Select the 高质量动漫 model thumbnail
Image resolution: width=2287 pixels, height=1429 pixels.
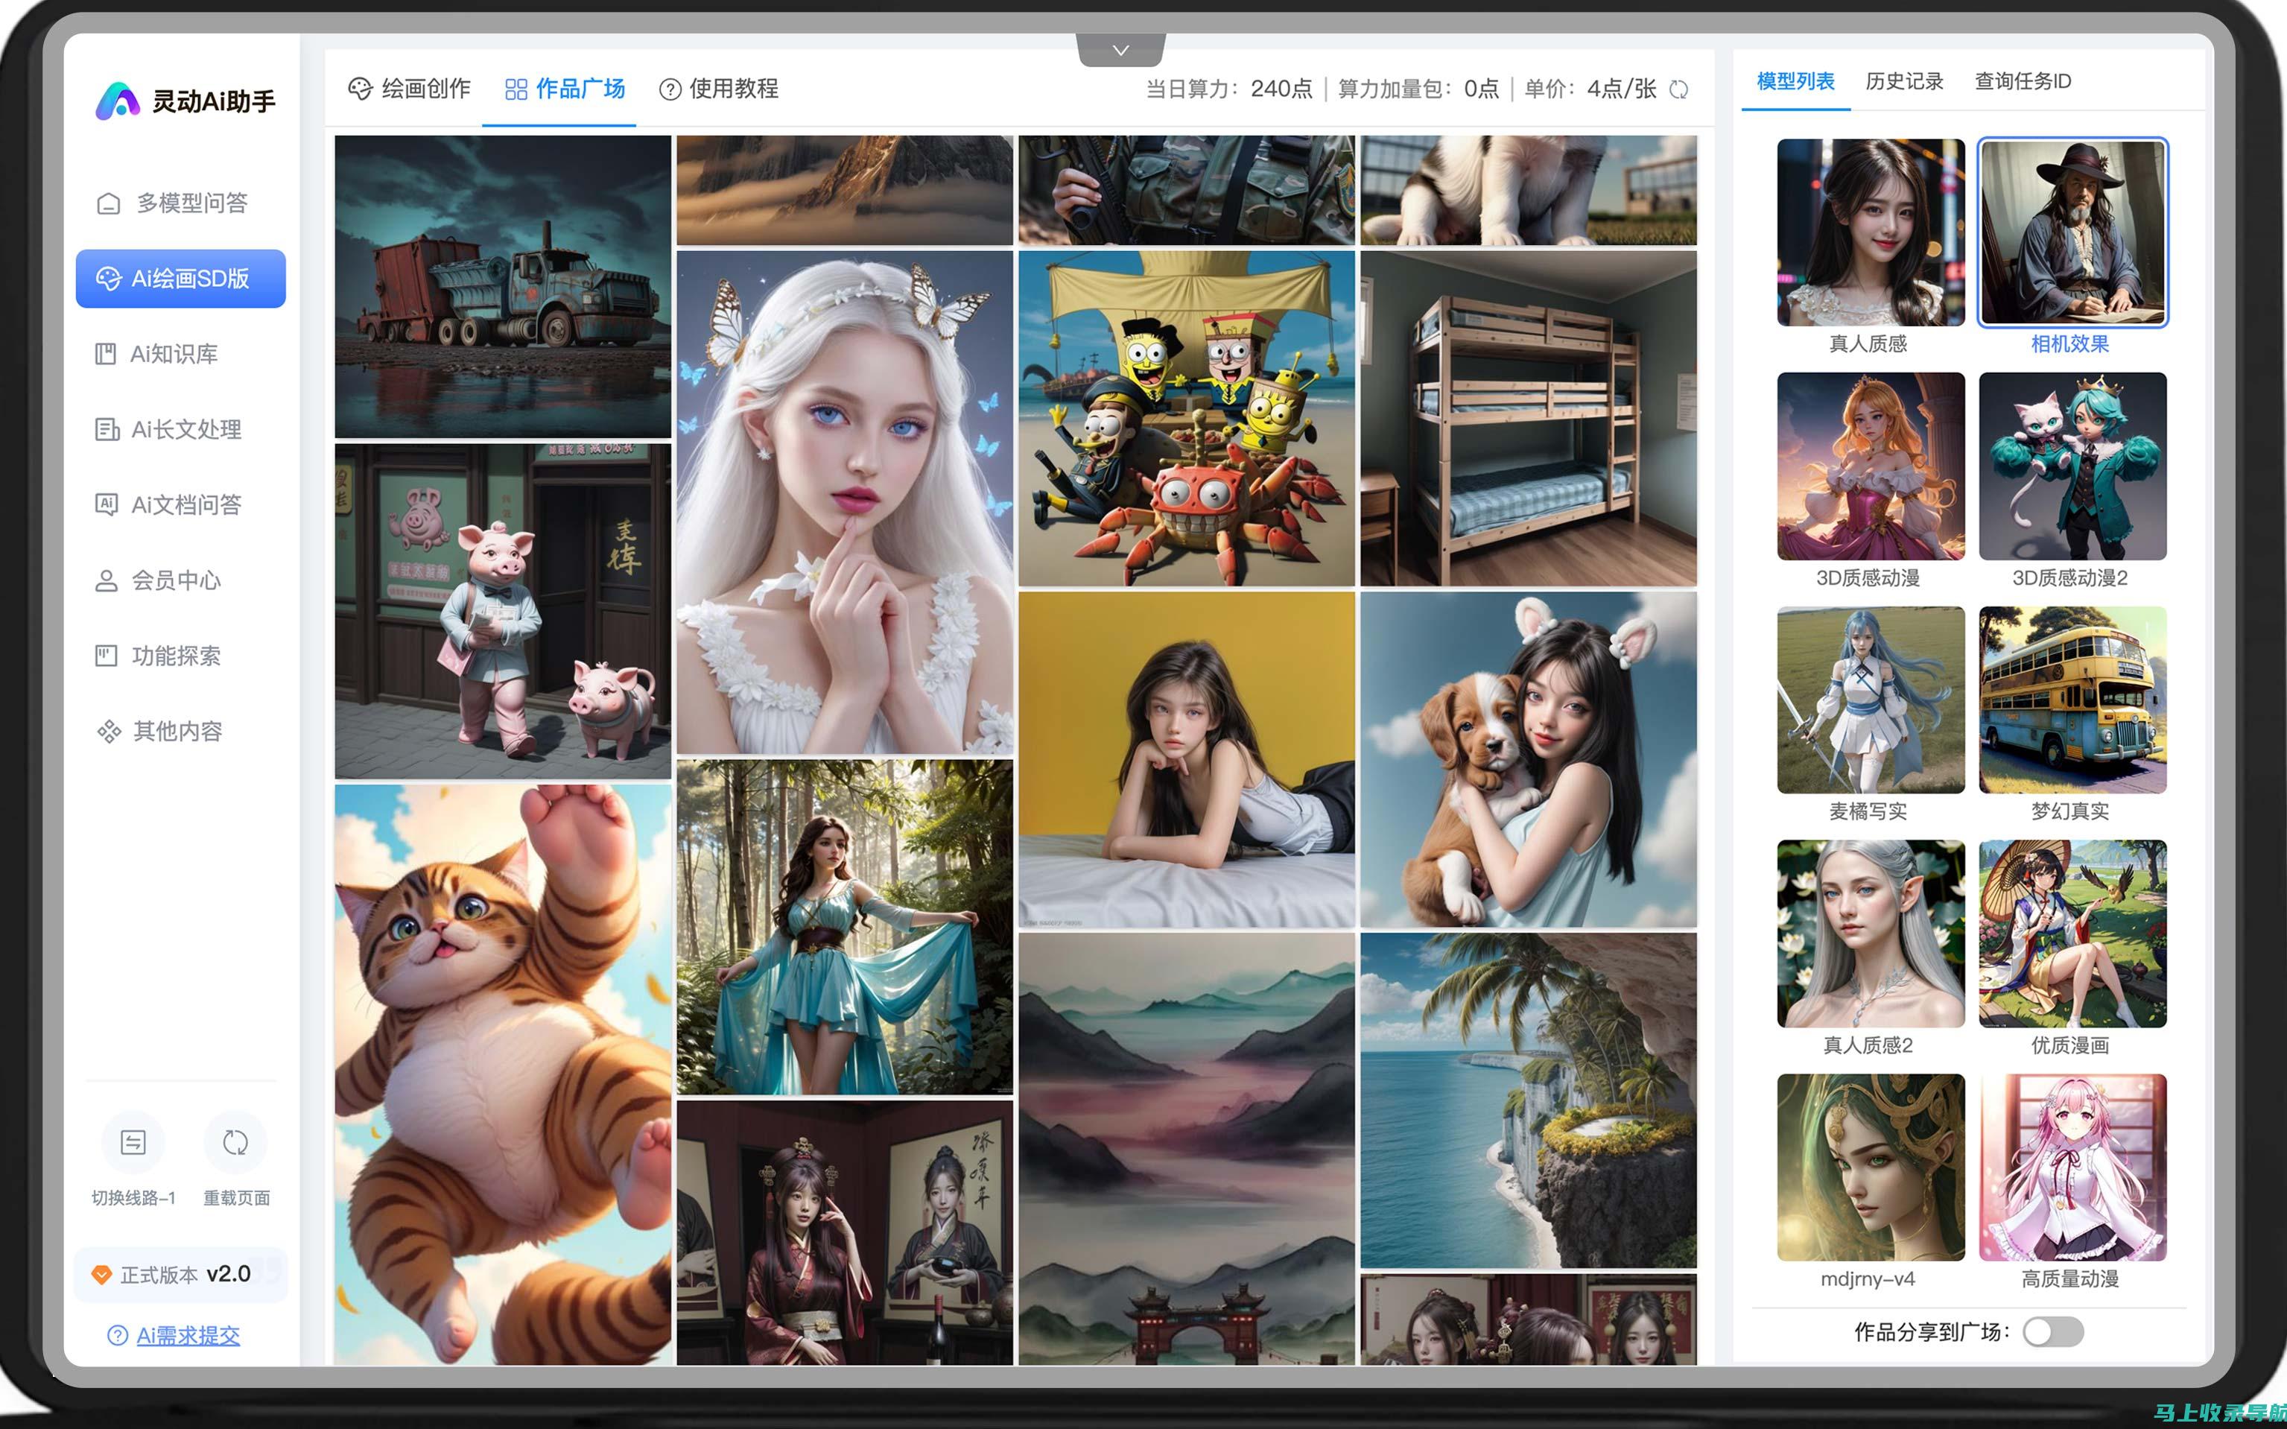coord(2072,1167)
